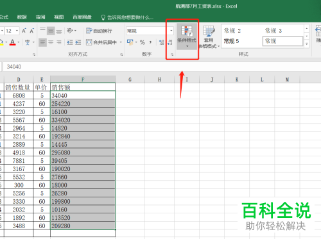Apply comma thousands separator style
The image size is (321, 239).
pyautogui.click(x=150, y=42)
